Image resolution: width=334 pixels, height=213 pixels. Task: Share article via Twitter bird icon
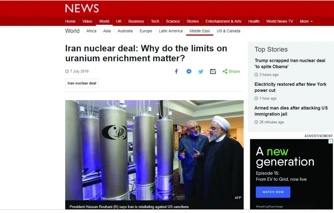201,71
